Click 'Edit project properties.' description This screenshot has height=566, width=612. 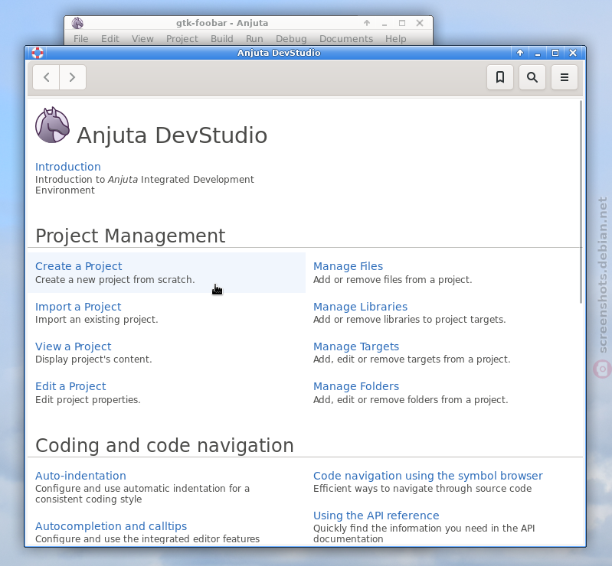[87, 400]
